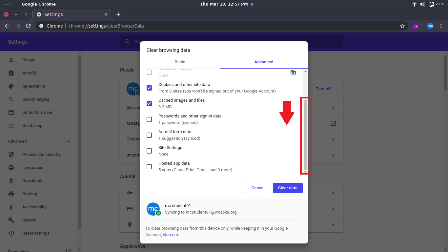
Task: Open Appearance section in sidebar
Action: click(33, 86)
